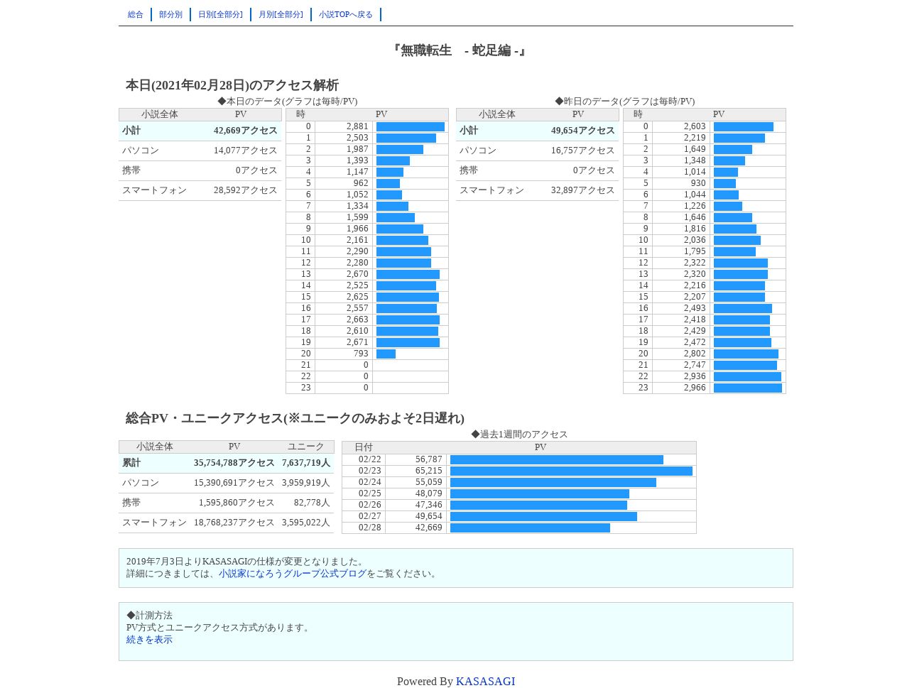
Task: Click today's hour 13 bar for 2,670
Action: [408, 274]
